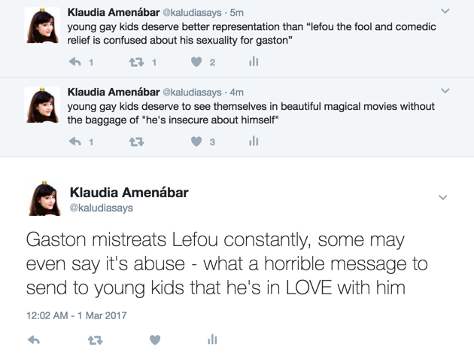Open the main tweet's more options chevron
The height and width of the screenshot is (359, 474).
[442, 198]
